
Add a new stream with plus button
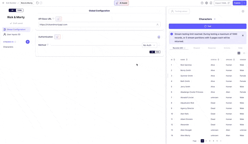[28, 42]
